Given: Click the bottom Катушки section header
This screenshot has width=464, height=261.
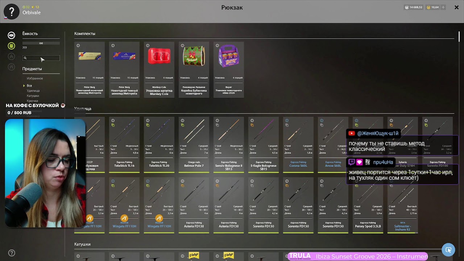Looking at the screenshot, I should [82, 244].
